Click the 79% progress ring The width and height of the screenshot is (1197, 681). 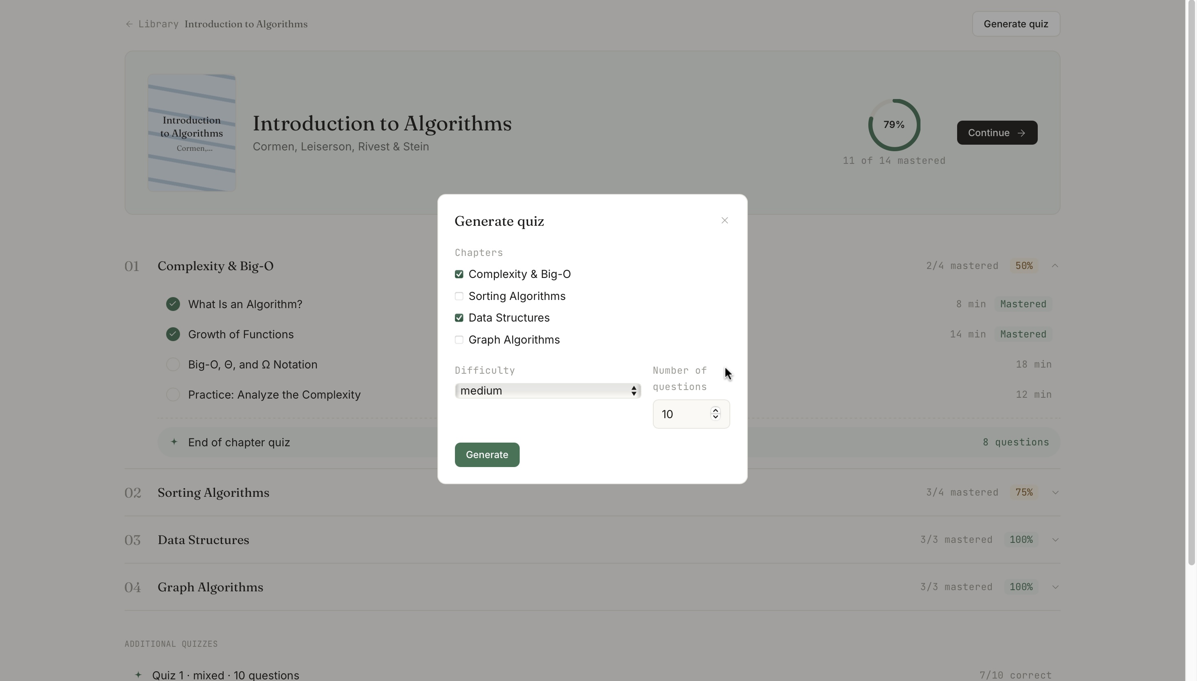coord(894,125)
